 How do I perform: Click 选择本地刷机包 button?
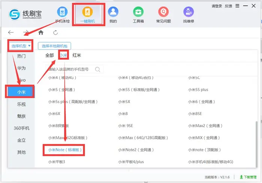click(55, 46)
